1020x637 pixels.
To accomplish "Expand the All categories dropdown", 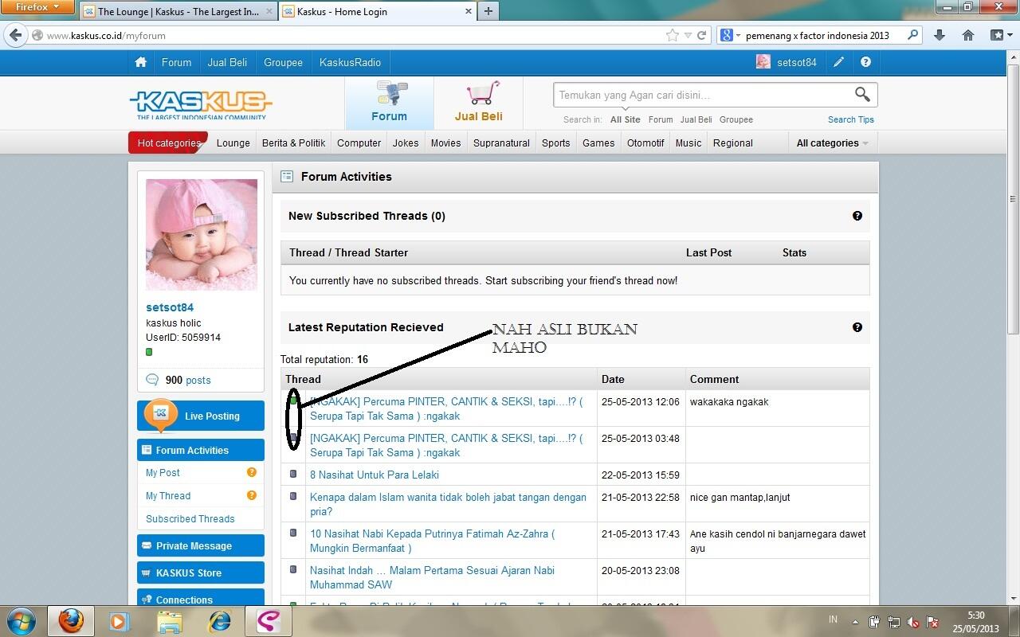I will 832,143.
